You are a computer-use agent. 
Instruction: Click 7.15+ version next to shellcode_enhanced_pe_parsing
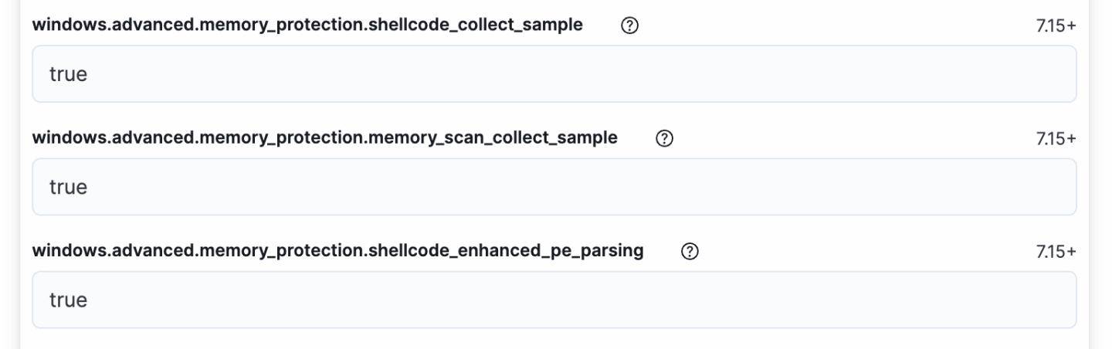coord(1056,251)
